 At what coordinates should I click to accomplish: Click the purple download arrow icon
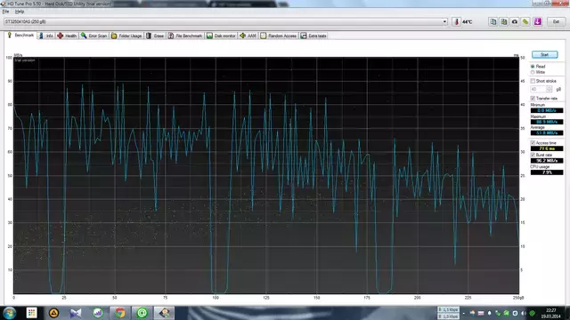point(538,21)
